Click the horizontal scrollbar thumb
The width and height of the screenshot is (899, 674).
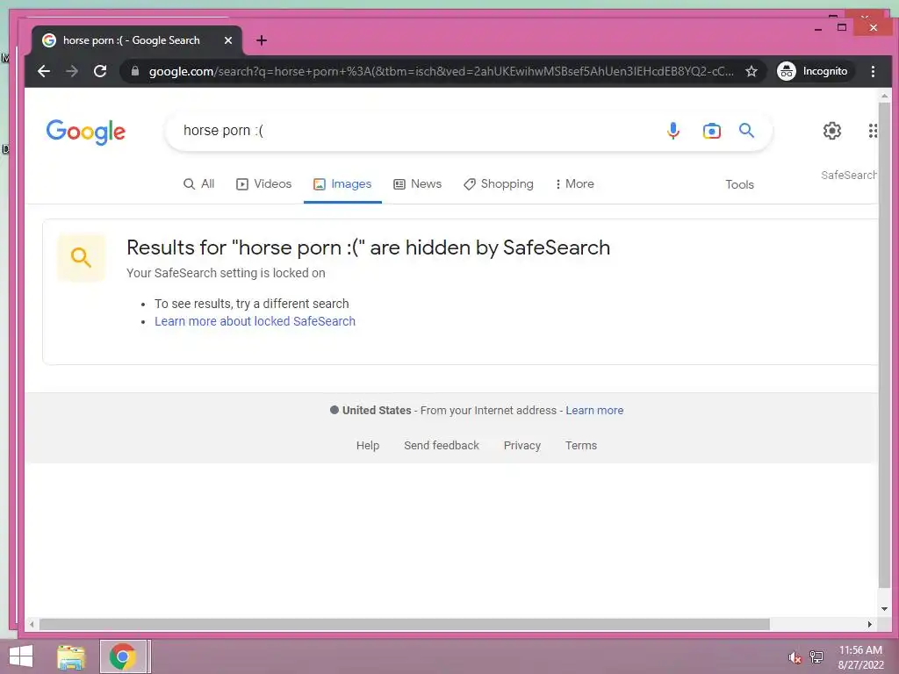pos(404,624)
